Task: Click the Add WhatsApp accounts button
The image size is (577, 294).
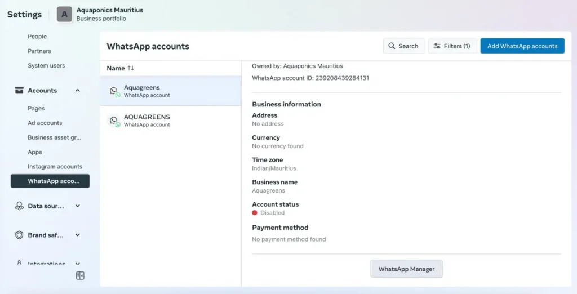Action: click(x=522, y=46)
